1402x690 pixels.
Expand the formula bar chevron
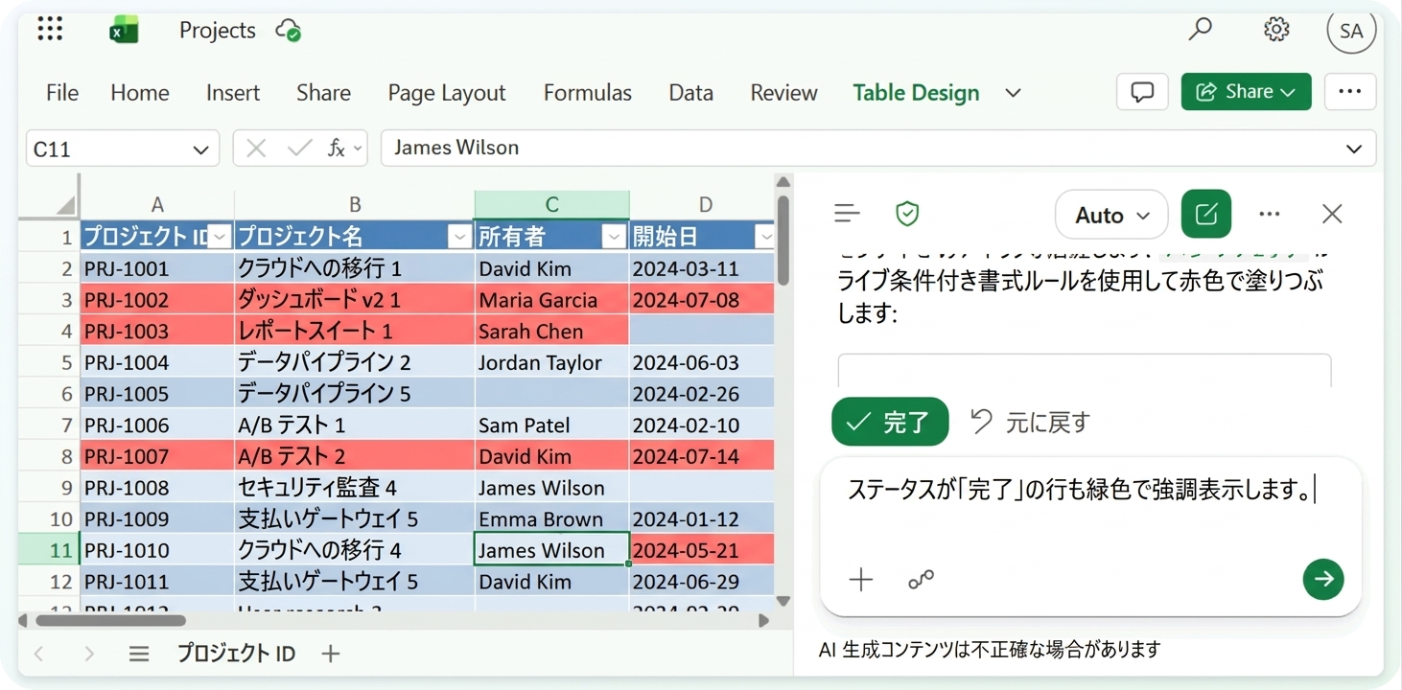1354,149
